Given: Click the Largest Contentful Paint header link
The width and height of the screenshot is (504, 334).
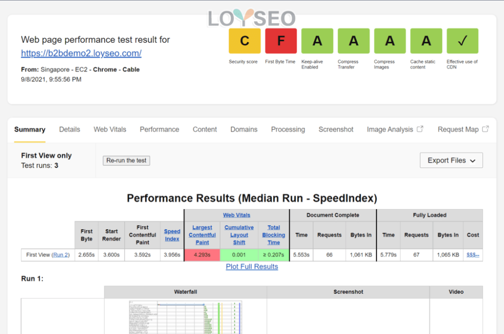Looking at the screenshot, I should click(202, 235).
